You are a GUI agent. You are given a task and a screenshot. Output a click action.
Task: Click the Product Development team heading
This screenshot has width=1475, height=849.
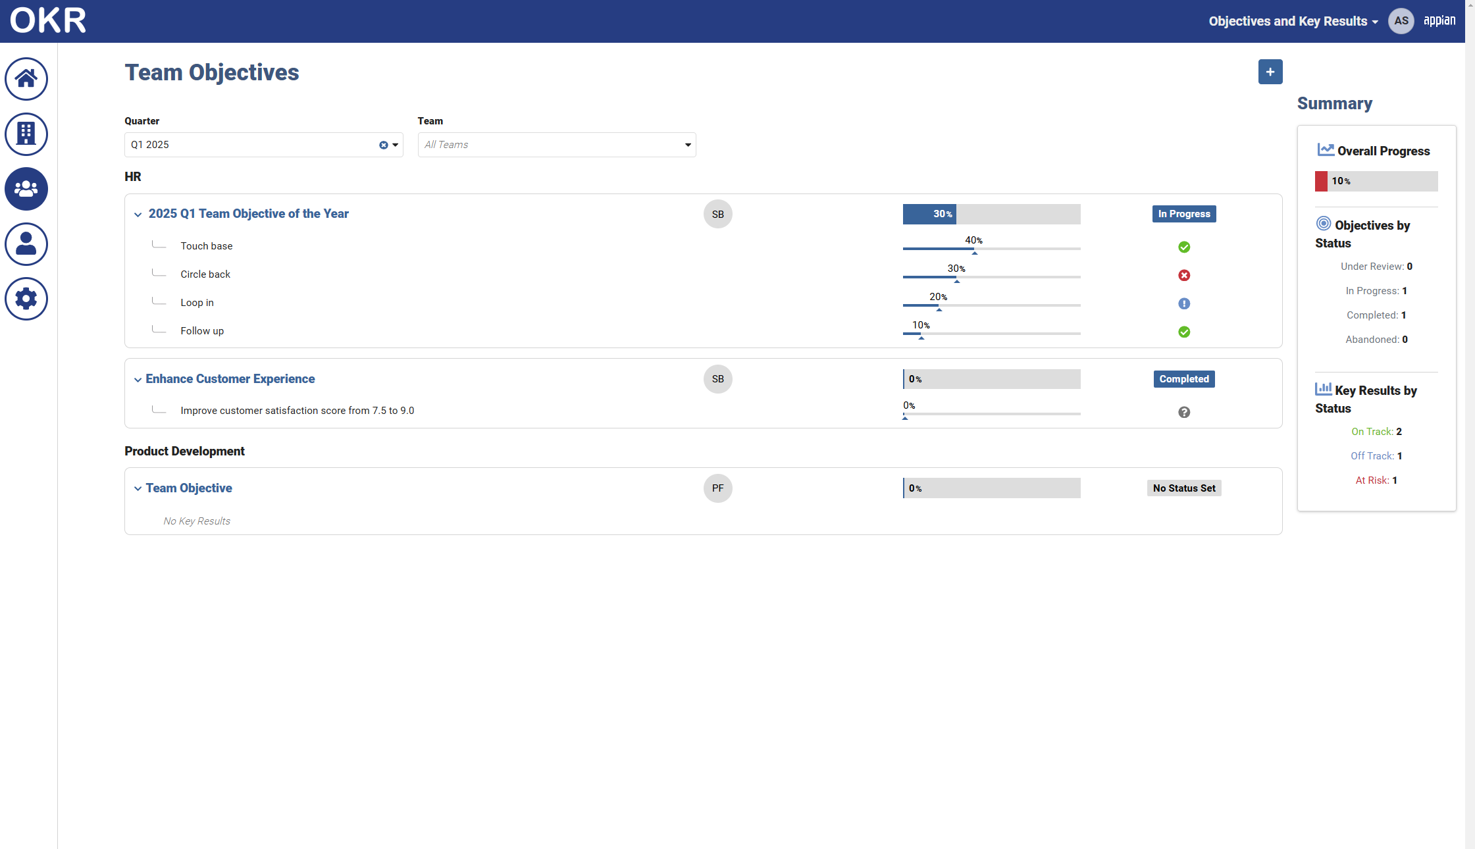tap(184, 451)
